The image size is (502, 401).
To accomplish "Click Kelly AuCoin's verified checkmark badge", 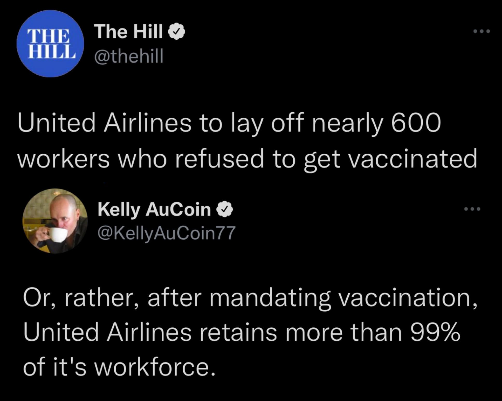I will 225,210.
